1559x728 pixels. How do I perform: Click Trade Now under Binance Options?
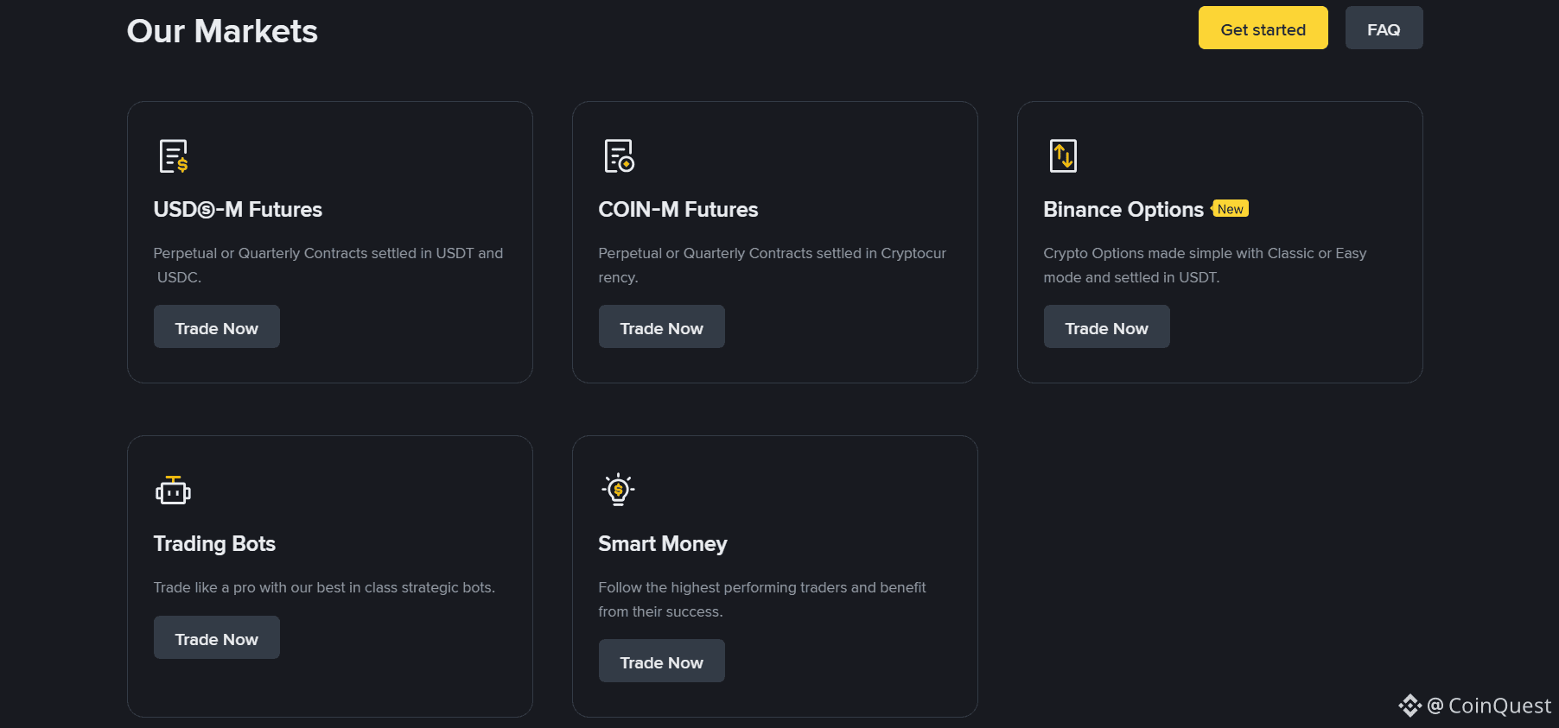click(x=1107, y=326)
